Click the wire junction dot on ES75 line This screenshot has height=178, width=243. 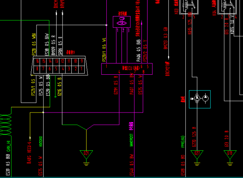coord(43,112)
